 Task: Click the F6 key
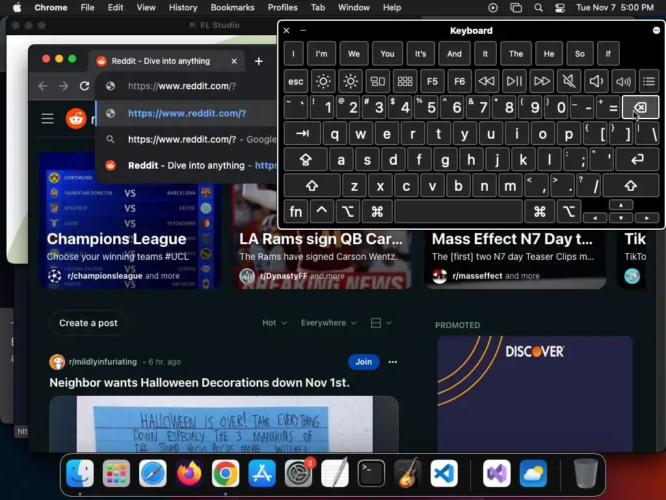pyautogui.click(x=459, y=81)
